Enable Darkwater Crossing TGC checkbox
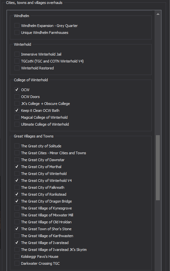The width and height of the screenshot is (170, 271). pyautogui.click(x=17, y=263)
